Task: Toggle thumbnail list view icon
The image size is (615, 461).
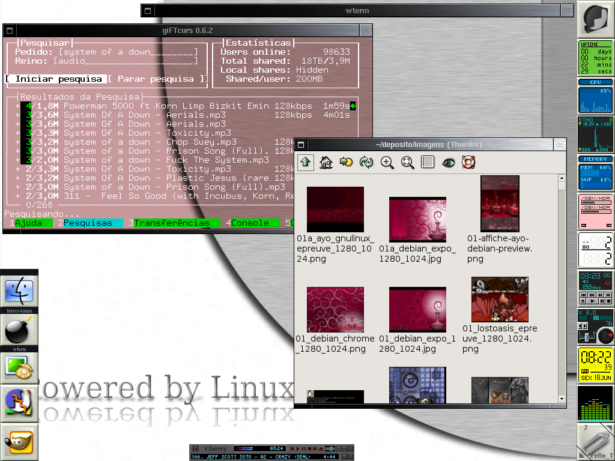Action: coord(428,162)
